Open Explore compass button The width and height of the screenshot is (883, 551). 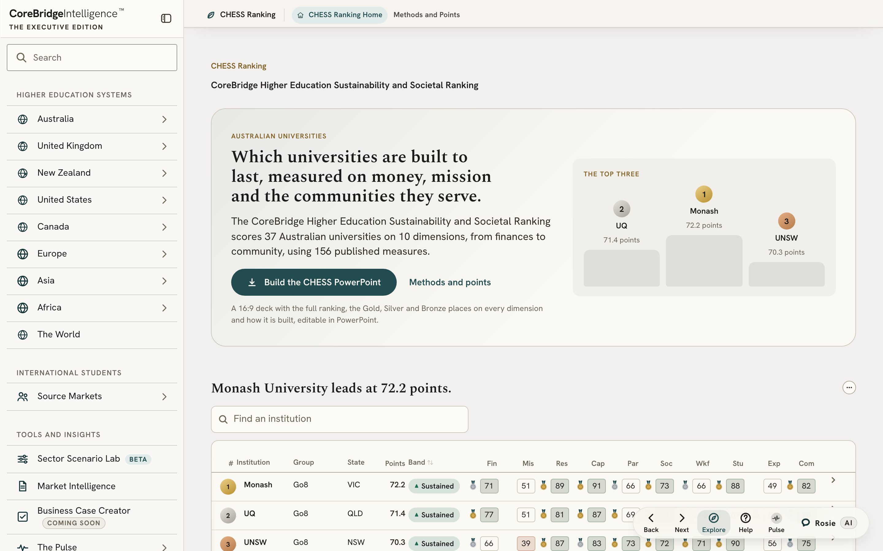(x=713, y=523)
